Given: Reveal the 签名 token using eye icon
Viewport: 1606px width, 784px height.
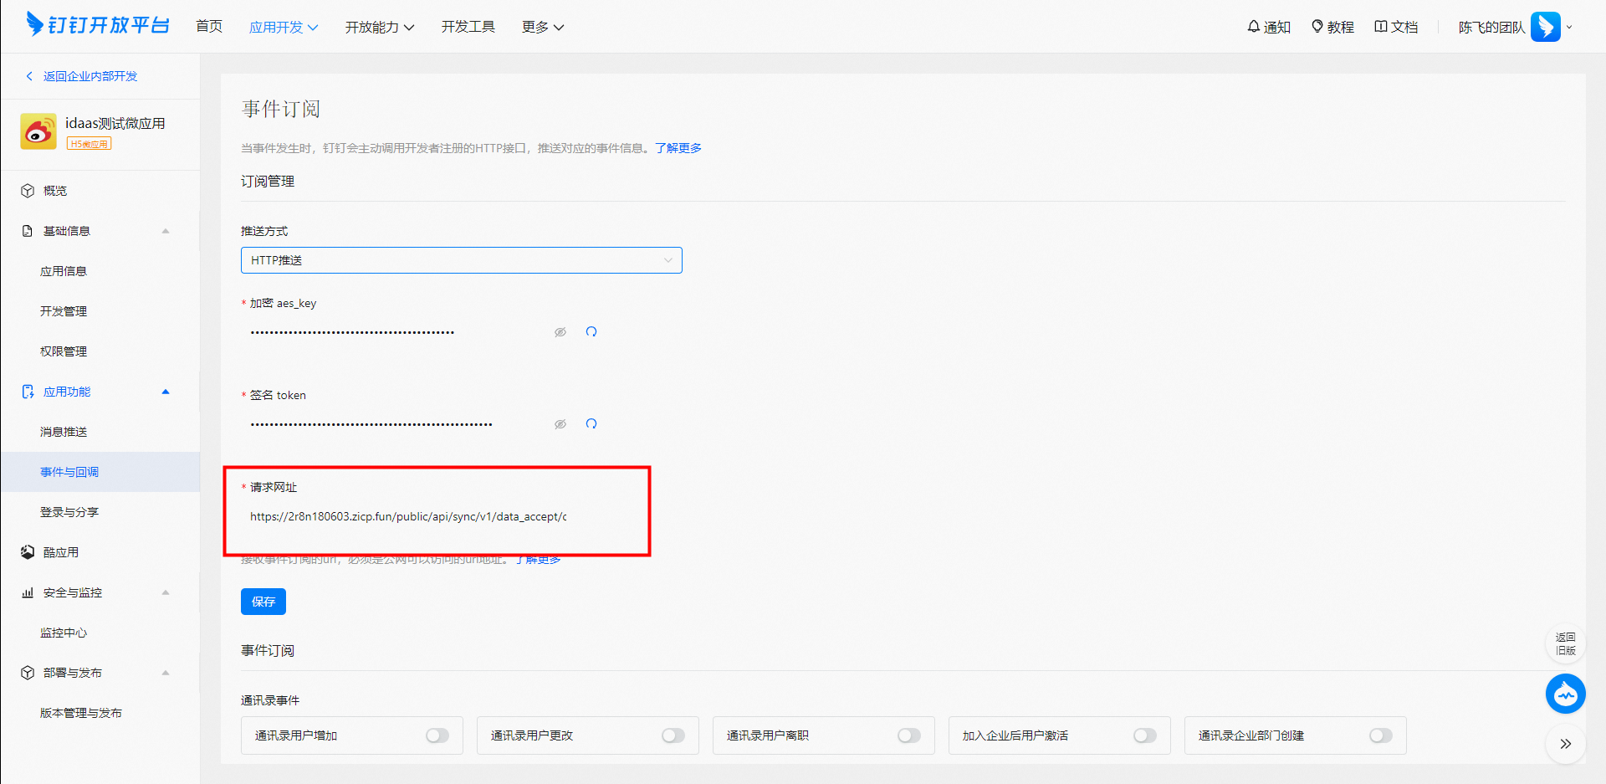Looking at the screenshot, I should point(560,424).
